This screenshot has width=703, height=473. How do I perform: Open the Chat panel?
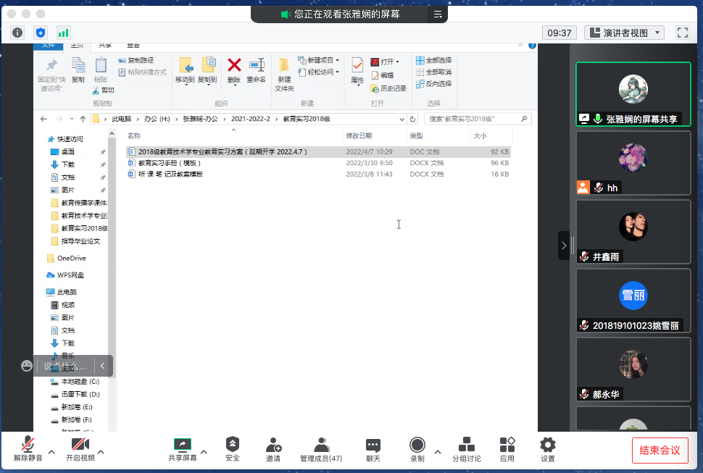tap(373, 449)
